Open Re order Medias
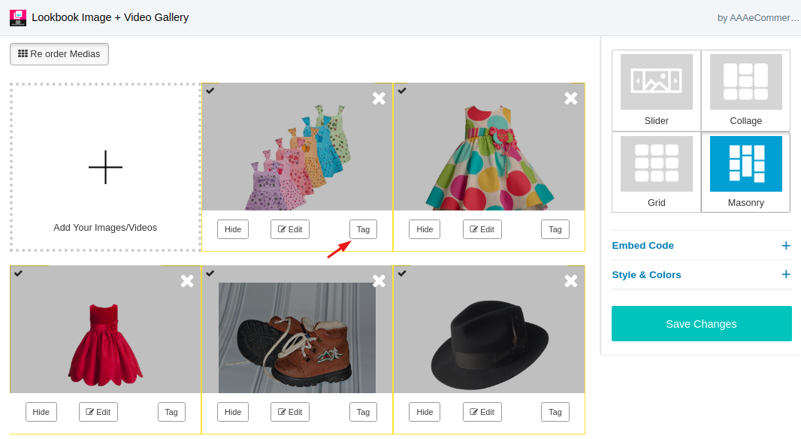Image resolution: width=801 pixels, height=439 pixels. point(59,54)
